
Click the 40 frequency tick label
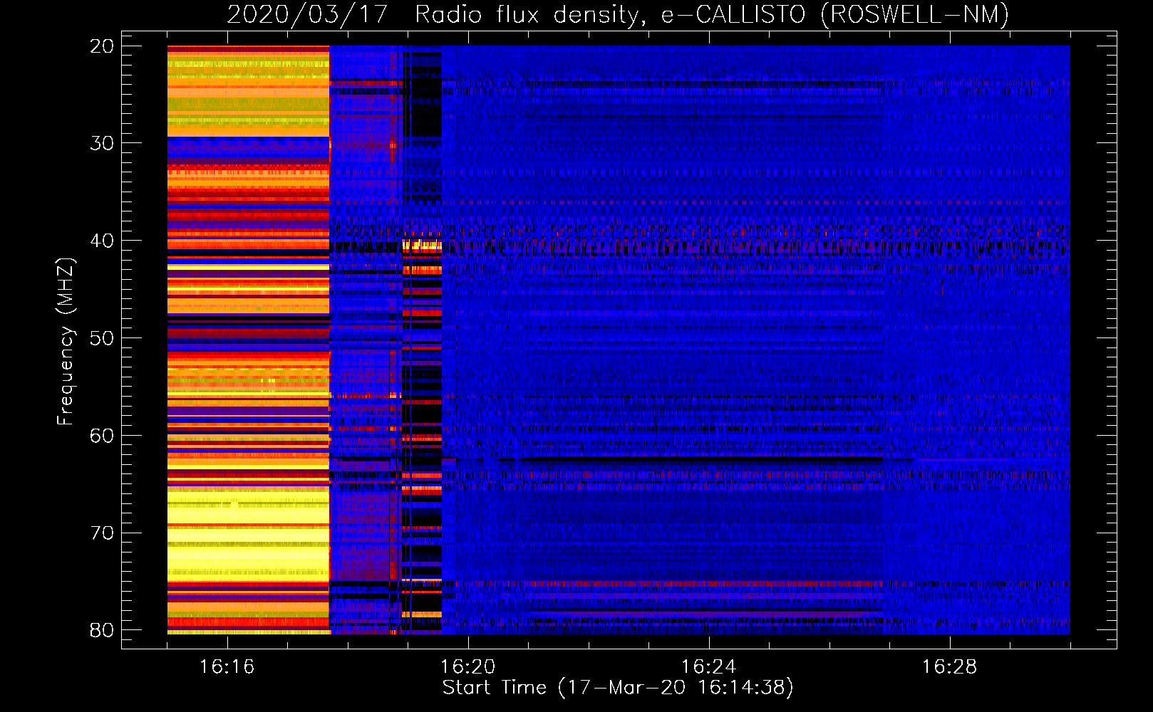tap(102, 241)
